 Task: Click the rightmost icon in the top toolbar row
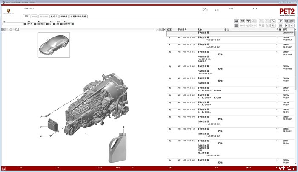(x=293, y=20)
